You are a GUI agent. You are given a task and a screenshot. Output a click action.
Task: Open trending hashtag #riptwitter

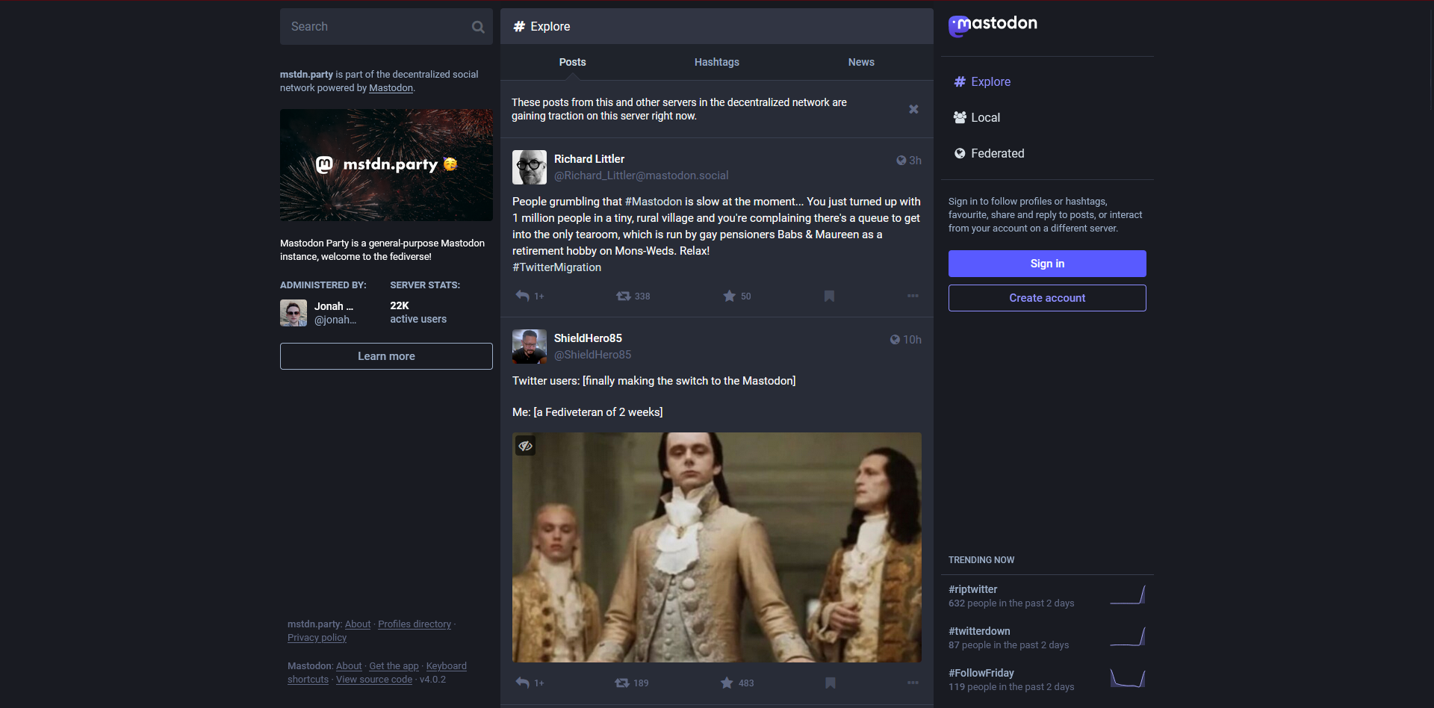[972, 589]
